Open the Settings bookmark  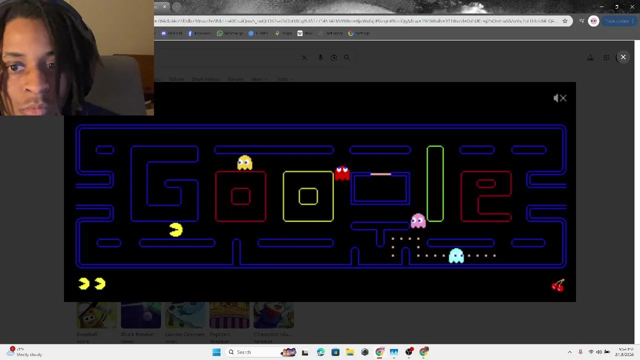tap(359, 33)
